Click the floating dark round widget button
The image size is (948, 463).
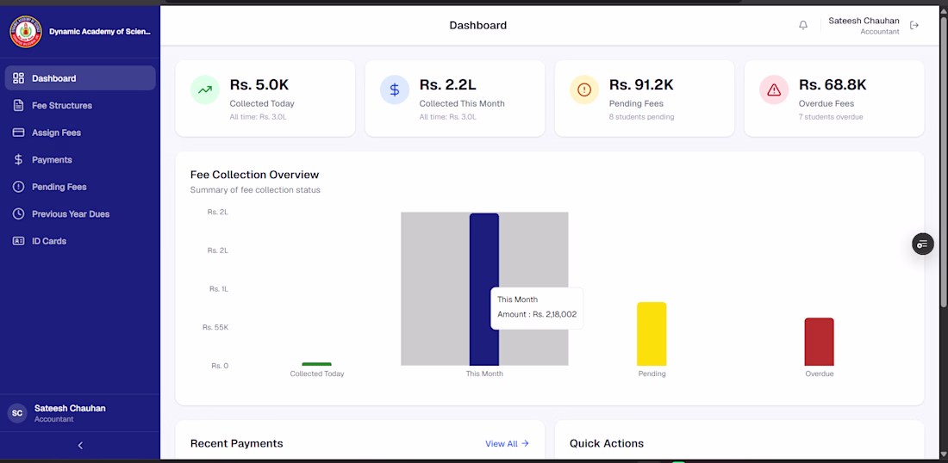(x=923, y=244)
